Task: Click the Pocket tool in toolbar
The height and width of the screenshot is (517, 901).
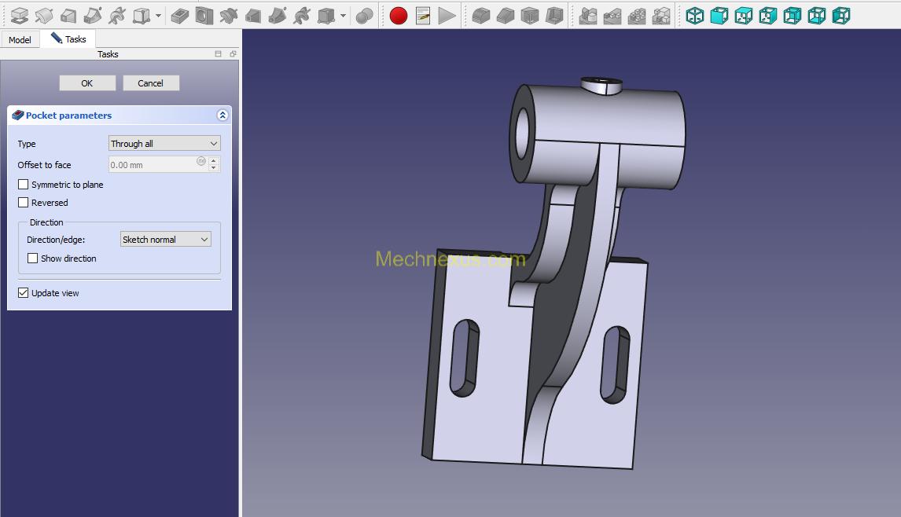Action: click(179, 16)
